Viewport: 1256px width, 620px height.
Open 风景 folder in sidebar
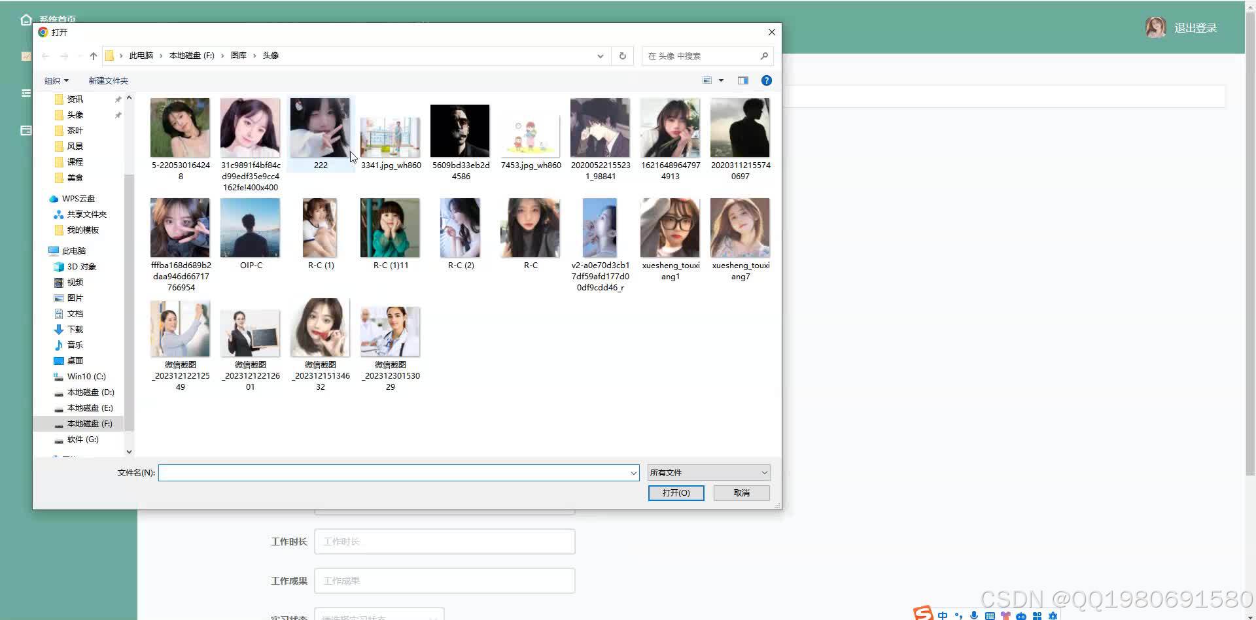click(75, 146)
